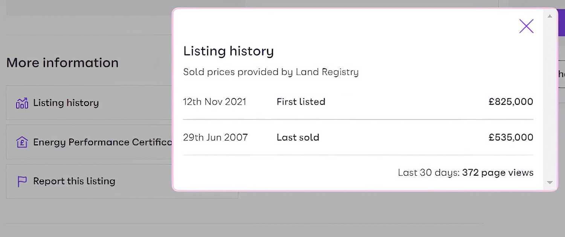Click the £825,000 first listed price
The width and height of the screenshot is (565, 237).
[x=510, y=101]
